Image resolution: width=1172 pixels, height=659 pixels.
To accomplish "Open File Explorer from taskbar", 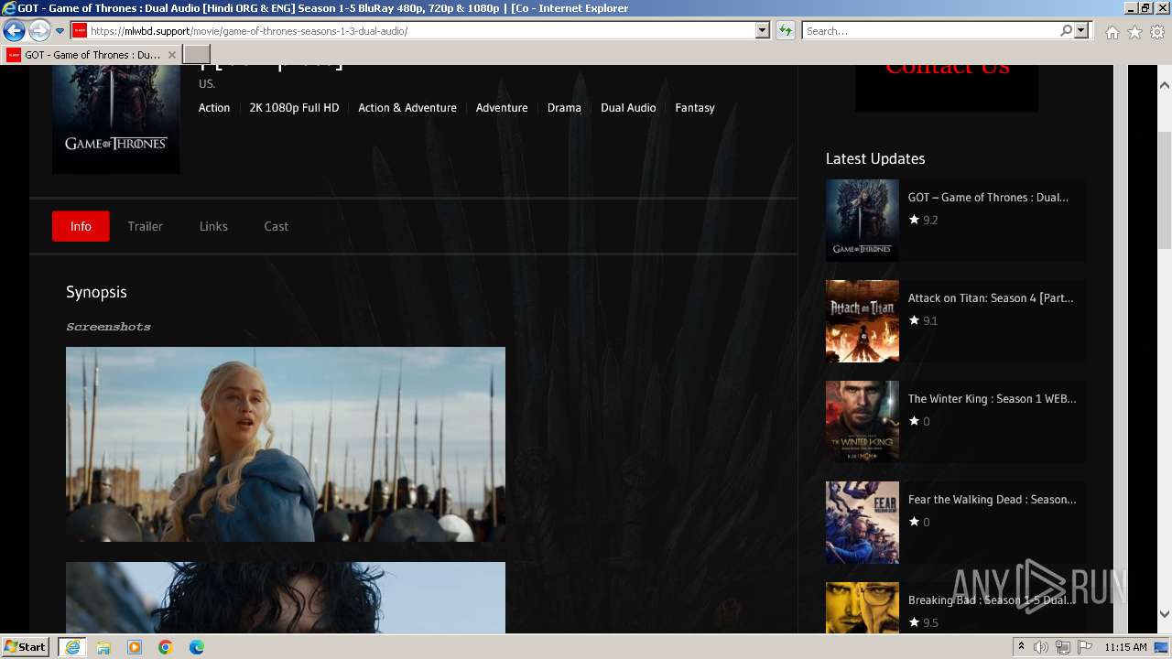I will point(103,647).
